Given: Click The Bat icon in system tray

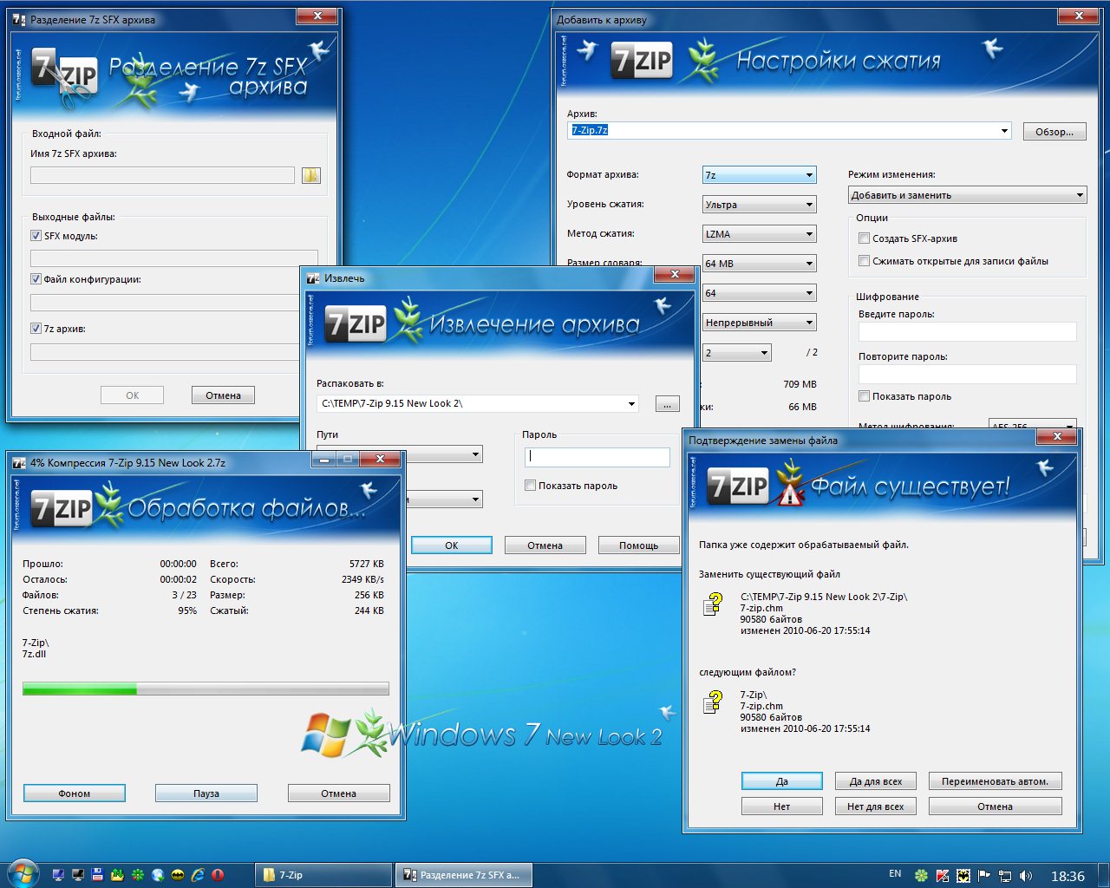Looking at the screenshot, I should pyautogui.click(x=963, y=876).
